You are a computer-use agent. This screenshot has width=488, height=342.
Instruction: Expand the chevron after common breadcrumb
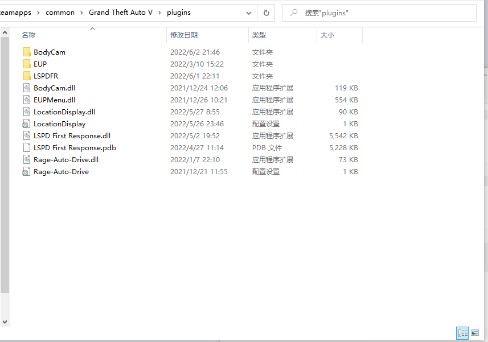click(81, 13)
